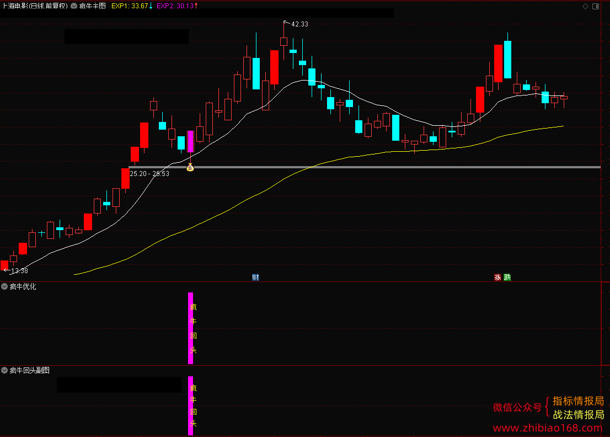Expand the 疯牛优化 indicator menu arrow
The image size is (610, 437).
click(x=4, y=286)
